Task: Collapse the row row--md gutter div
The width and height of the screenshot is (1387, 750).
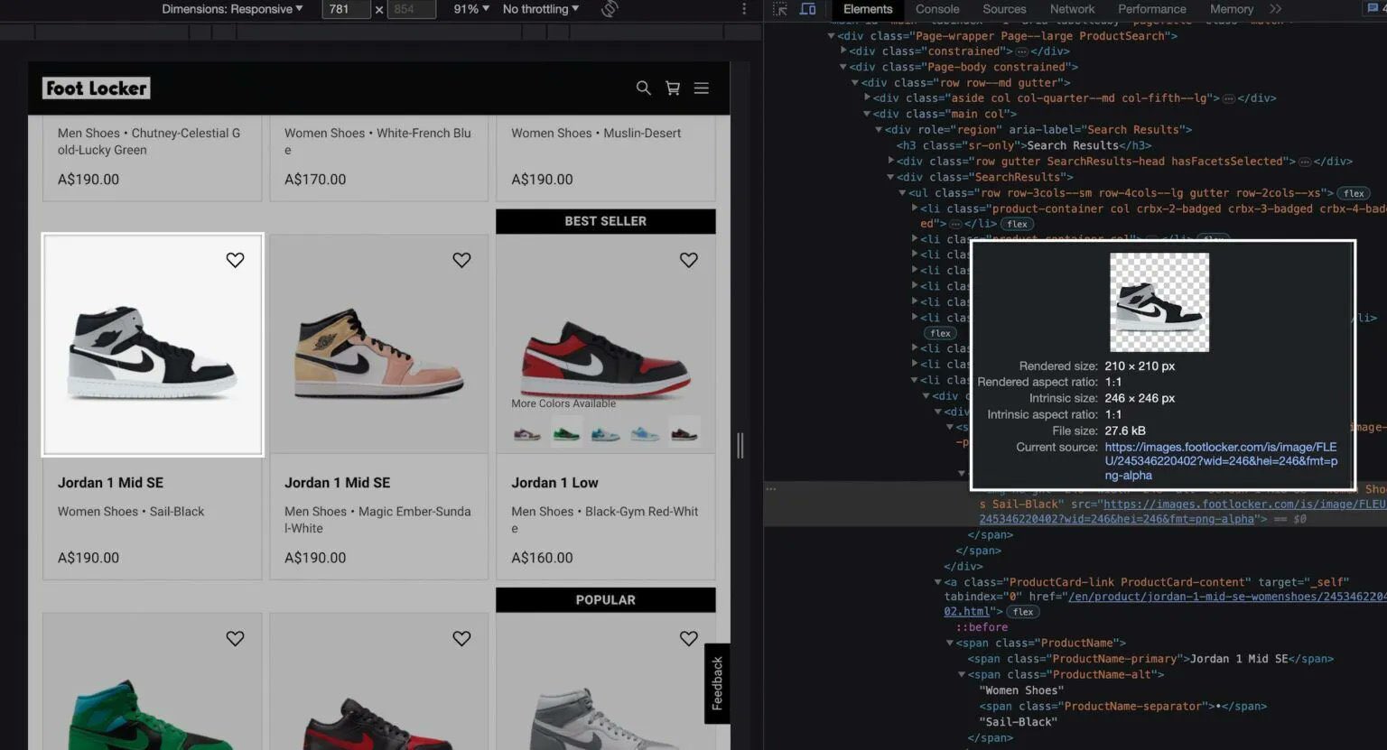Action: pos(855,83)
